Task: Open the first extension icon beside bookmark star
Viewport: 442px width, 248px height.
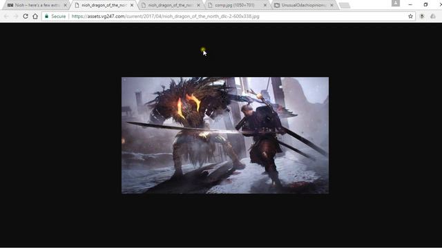Action: point(422,17)
